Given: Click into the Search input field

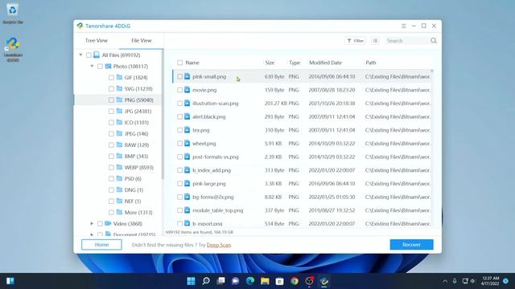Looking at the screenshot, I should coord(407,41).
